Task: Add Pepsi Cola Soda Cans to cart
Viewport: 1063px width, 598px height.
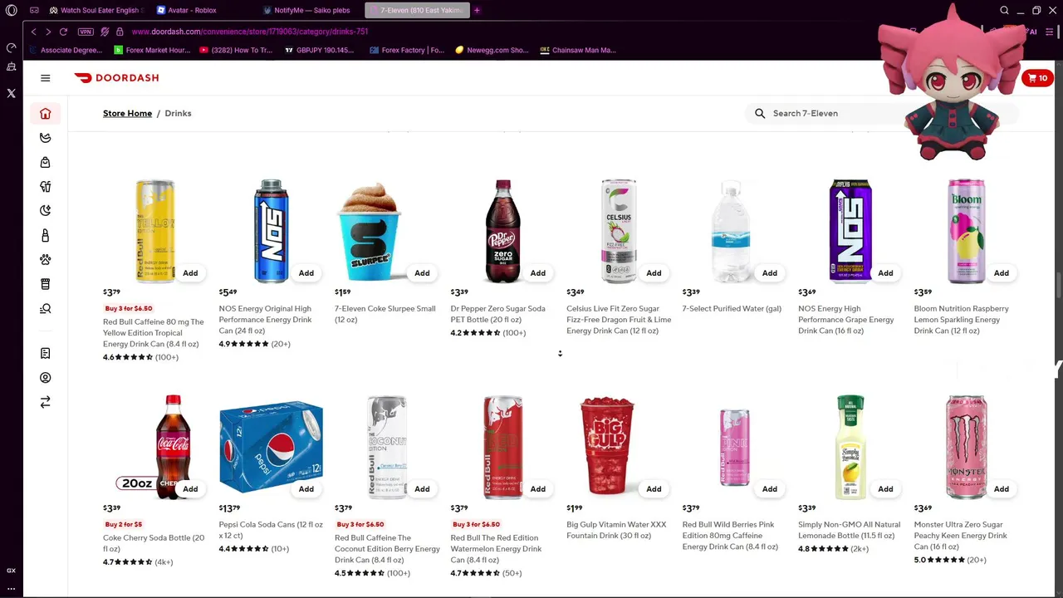Action: (306, 489)
